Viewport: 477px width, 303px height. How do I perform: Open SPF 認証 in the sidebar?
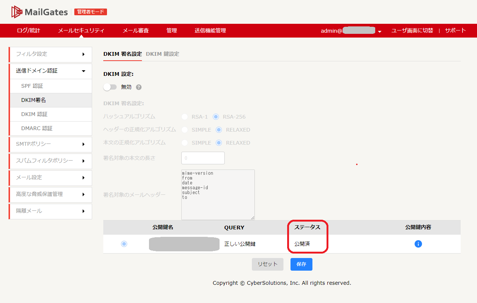coord(51,86)
